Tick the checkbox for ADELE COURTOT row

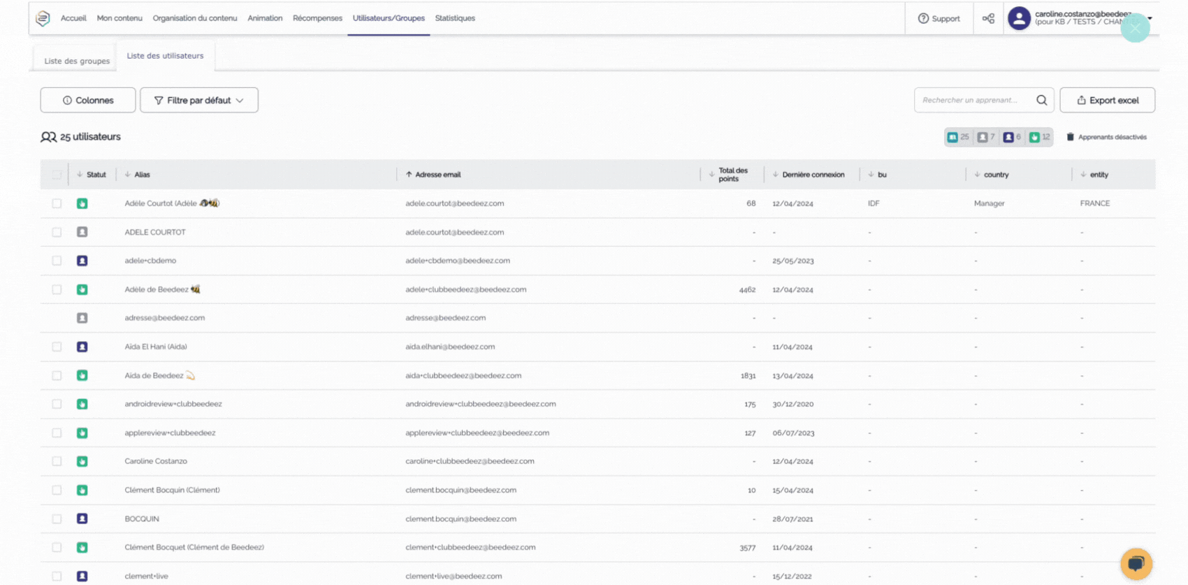pos(57,232)
